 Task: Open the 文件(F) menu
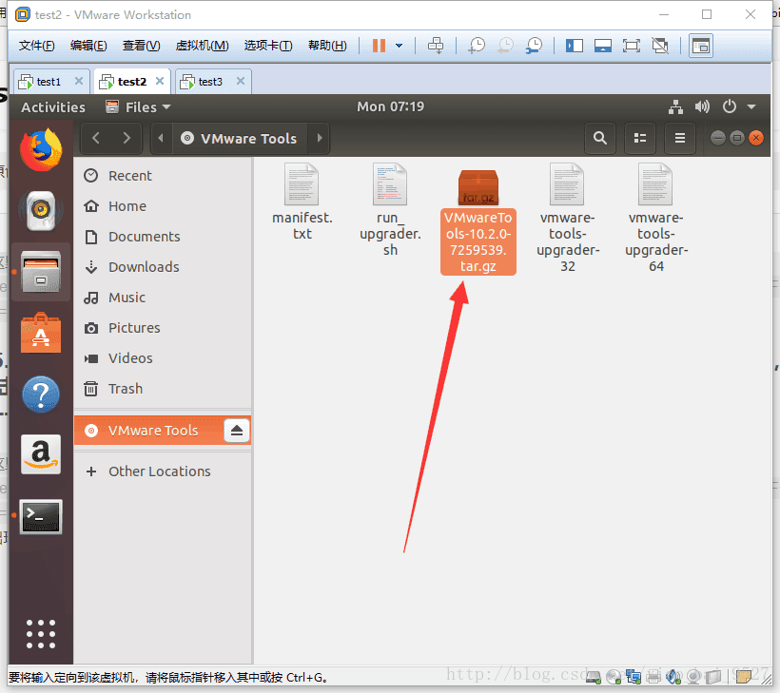tap(36, 46)
